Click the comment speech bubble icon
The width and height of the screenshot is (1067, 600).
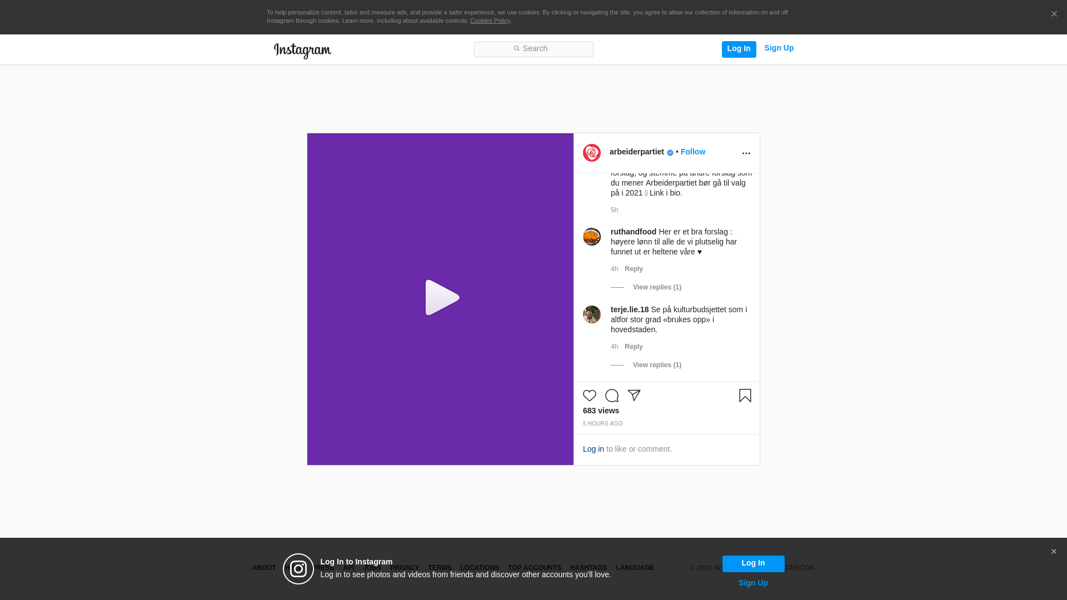click(612, 396)
